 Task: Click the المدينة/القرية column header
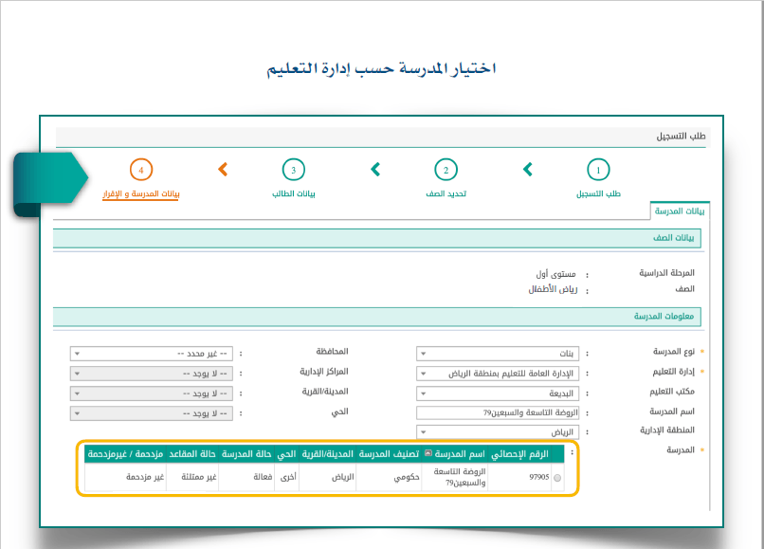click(327, 454)
